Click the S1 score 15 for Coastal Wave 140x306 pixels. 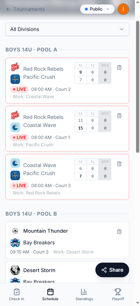tap(81, 128)
